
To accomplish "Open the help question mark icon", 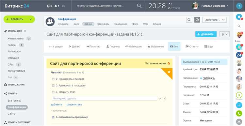I will (239, 6).
